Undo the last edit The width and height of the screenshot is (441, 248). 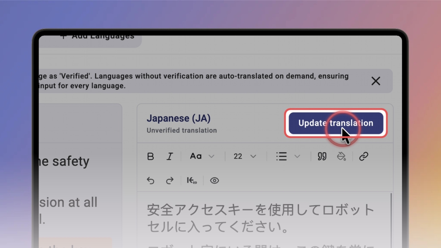[151, 180]
